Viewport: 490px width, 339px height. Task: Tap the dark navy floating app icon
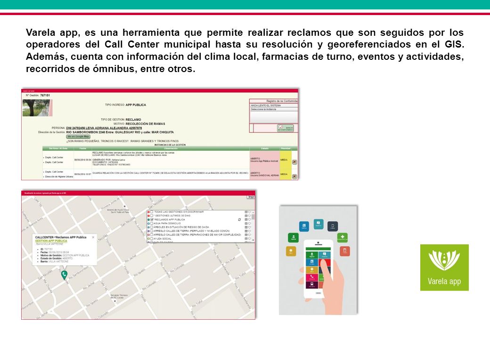tap(333, 226)
